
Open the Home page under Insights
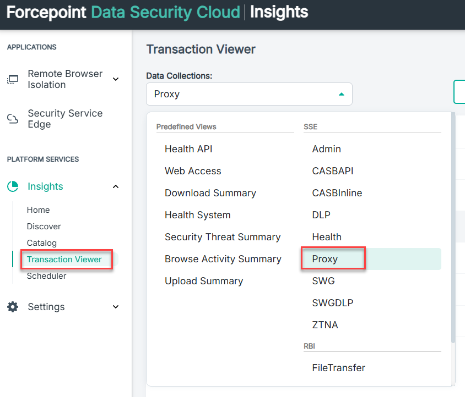[38, 210]
